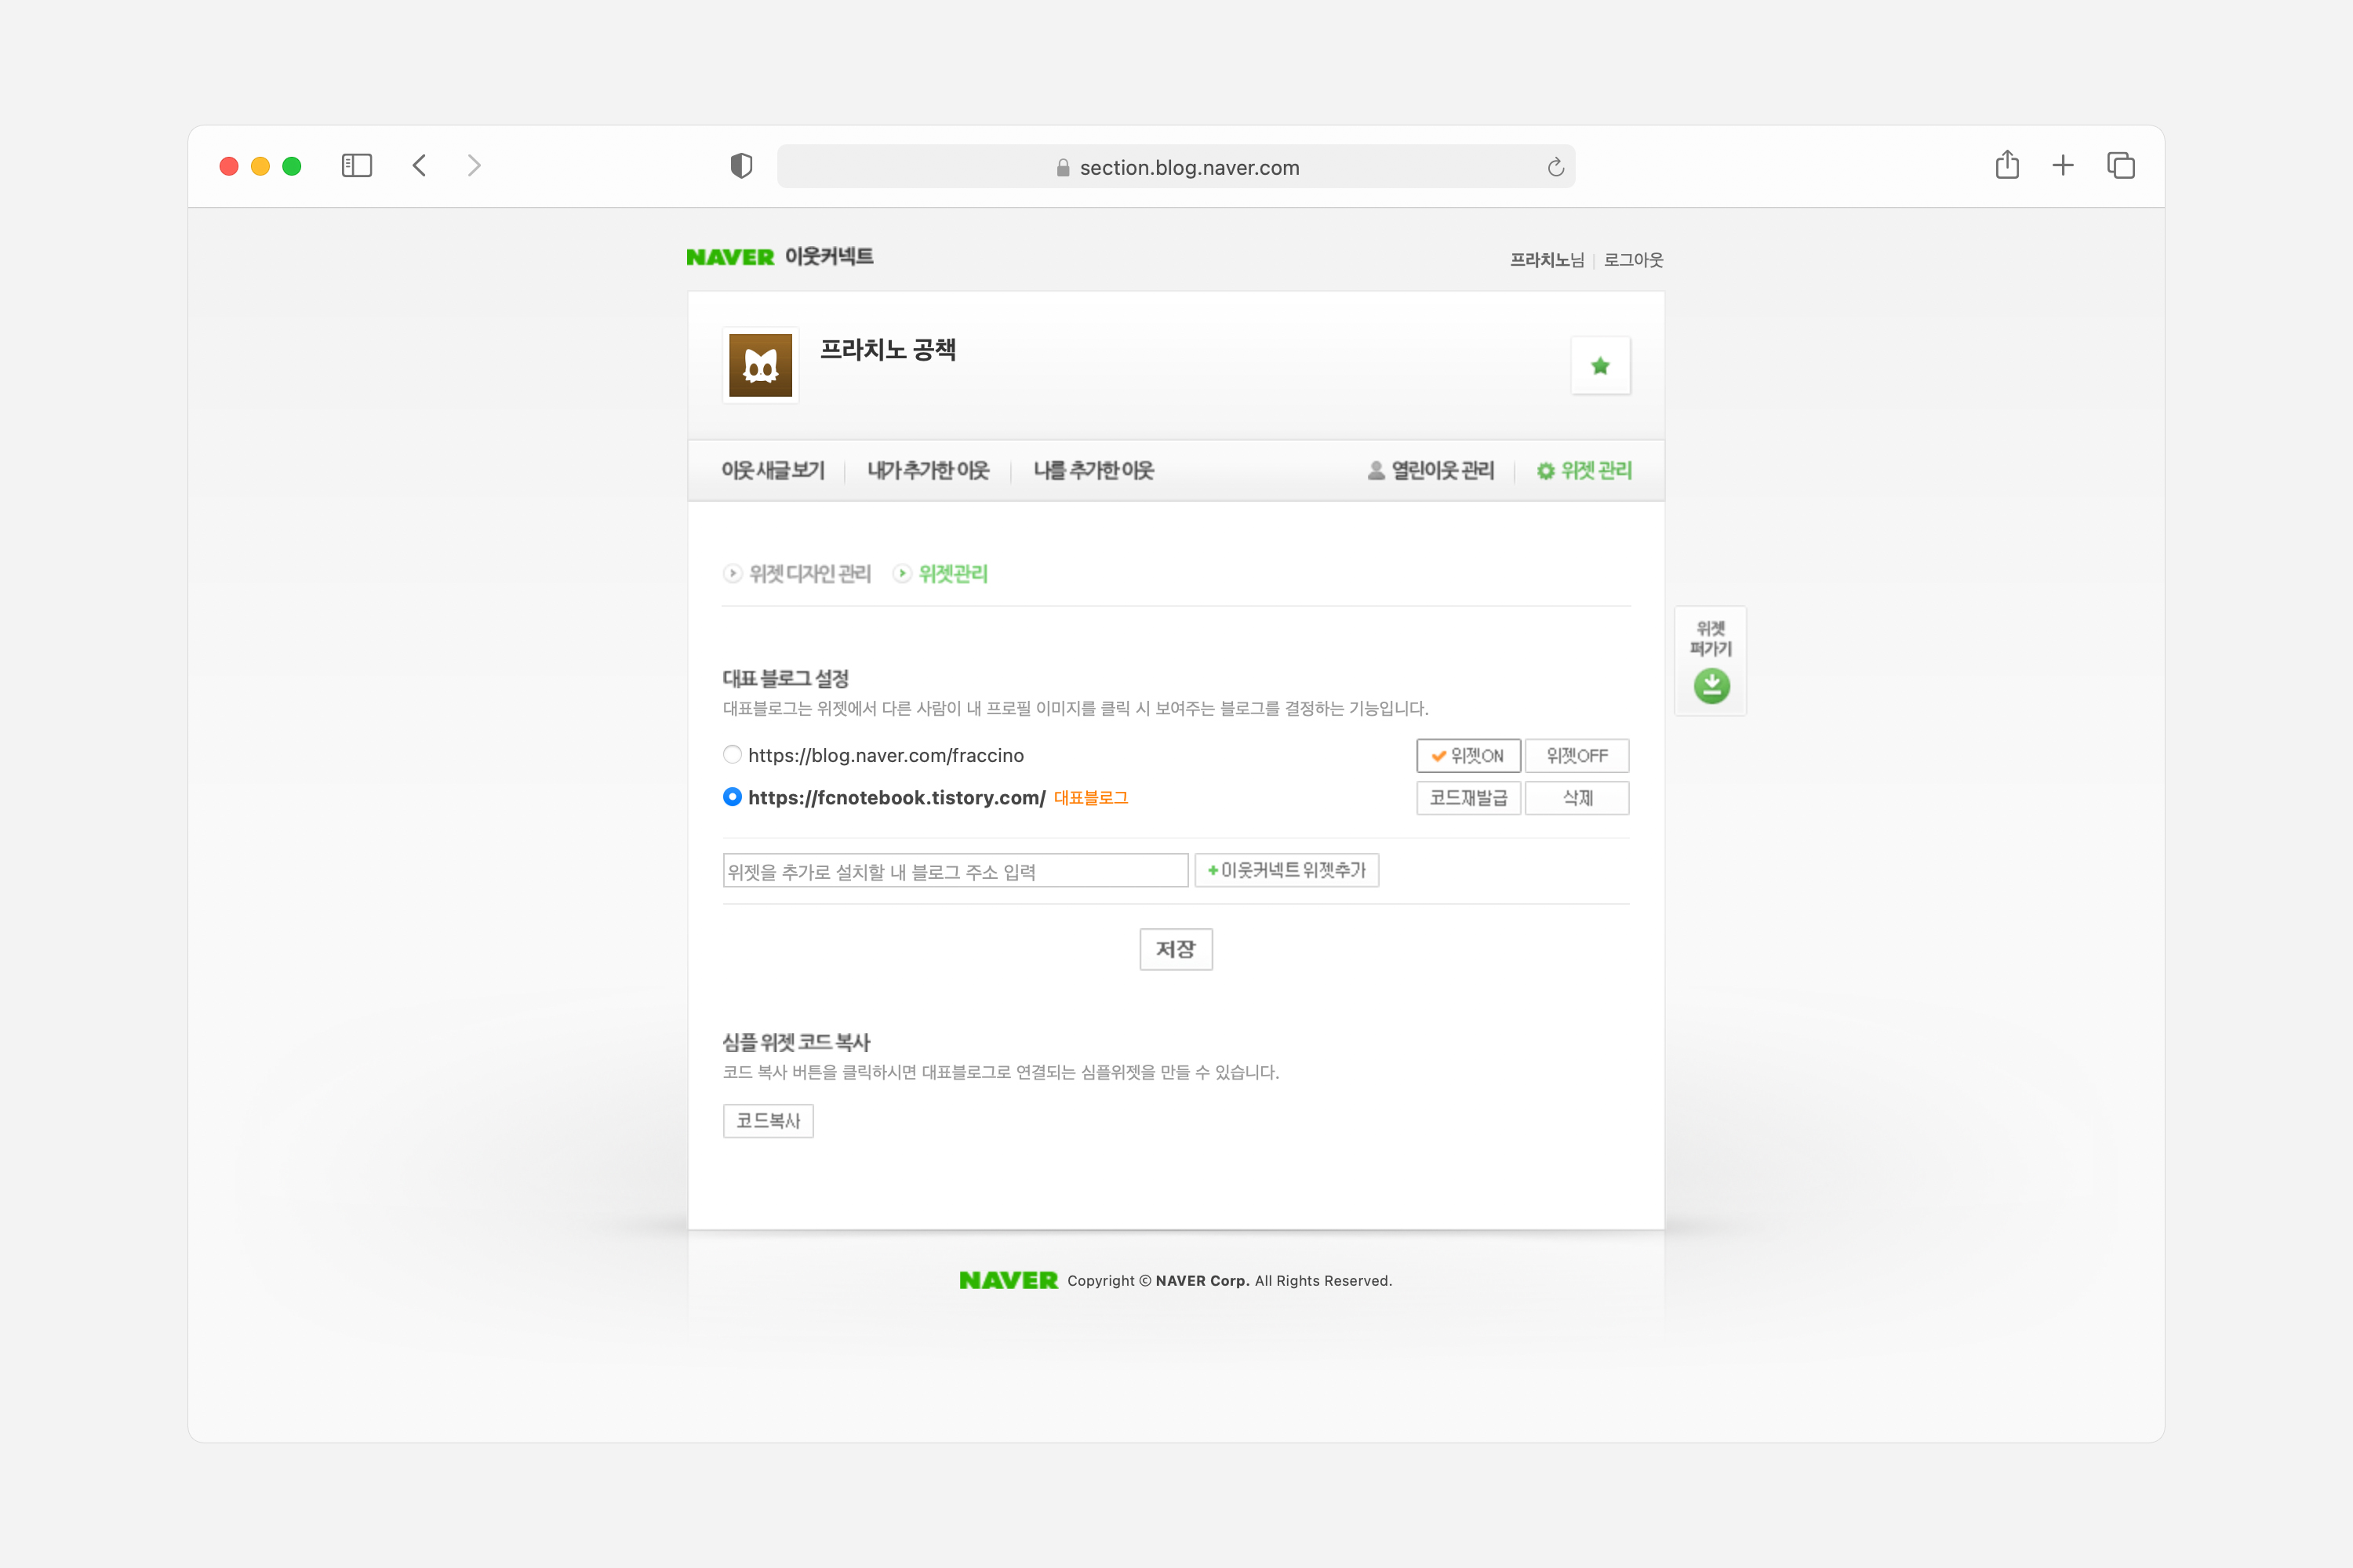
Task: Click the 프라치노 공책 profile avatar image
Action: pos(760,365)
